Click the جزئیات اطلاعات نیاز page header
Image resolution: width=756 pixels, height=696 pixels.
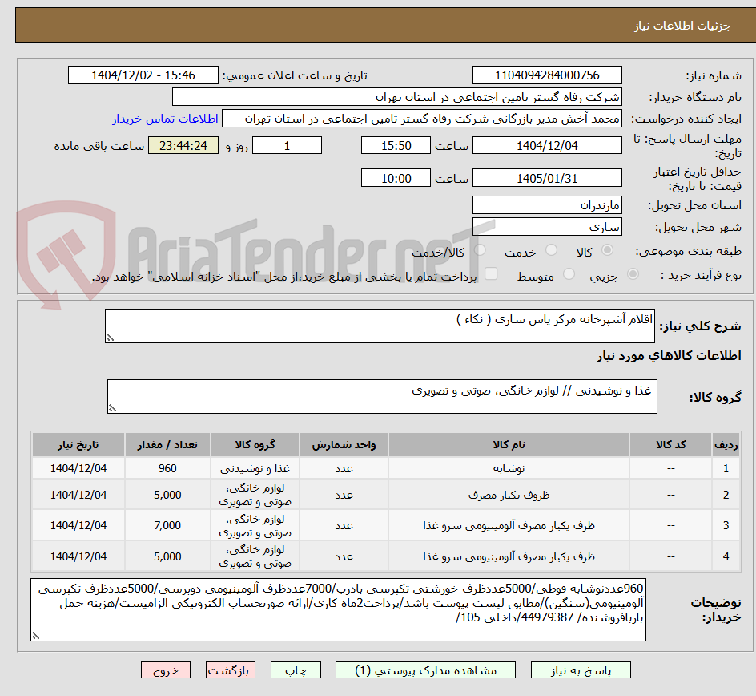pyautogui.click(x=682, y=26)
